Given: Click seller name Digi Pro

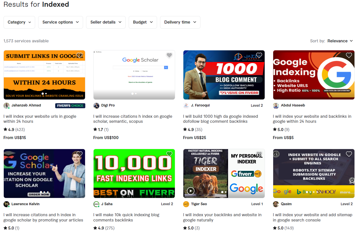Looking at the screenshot, I should [108, 105].
